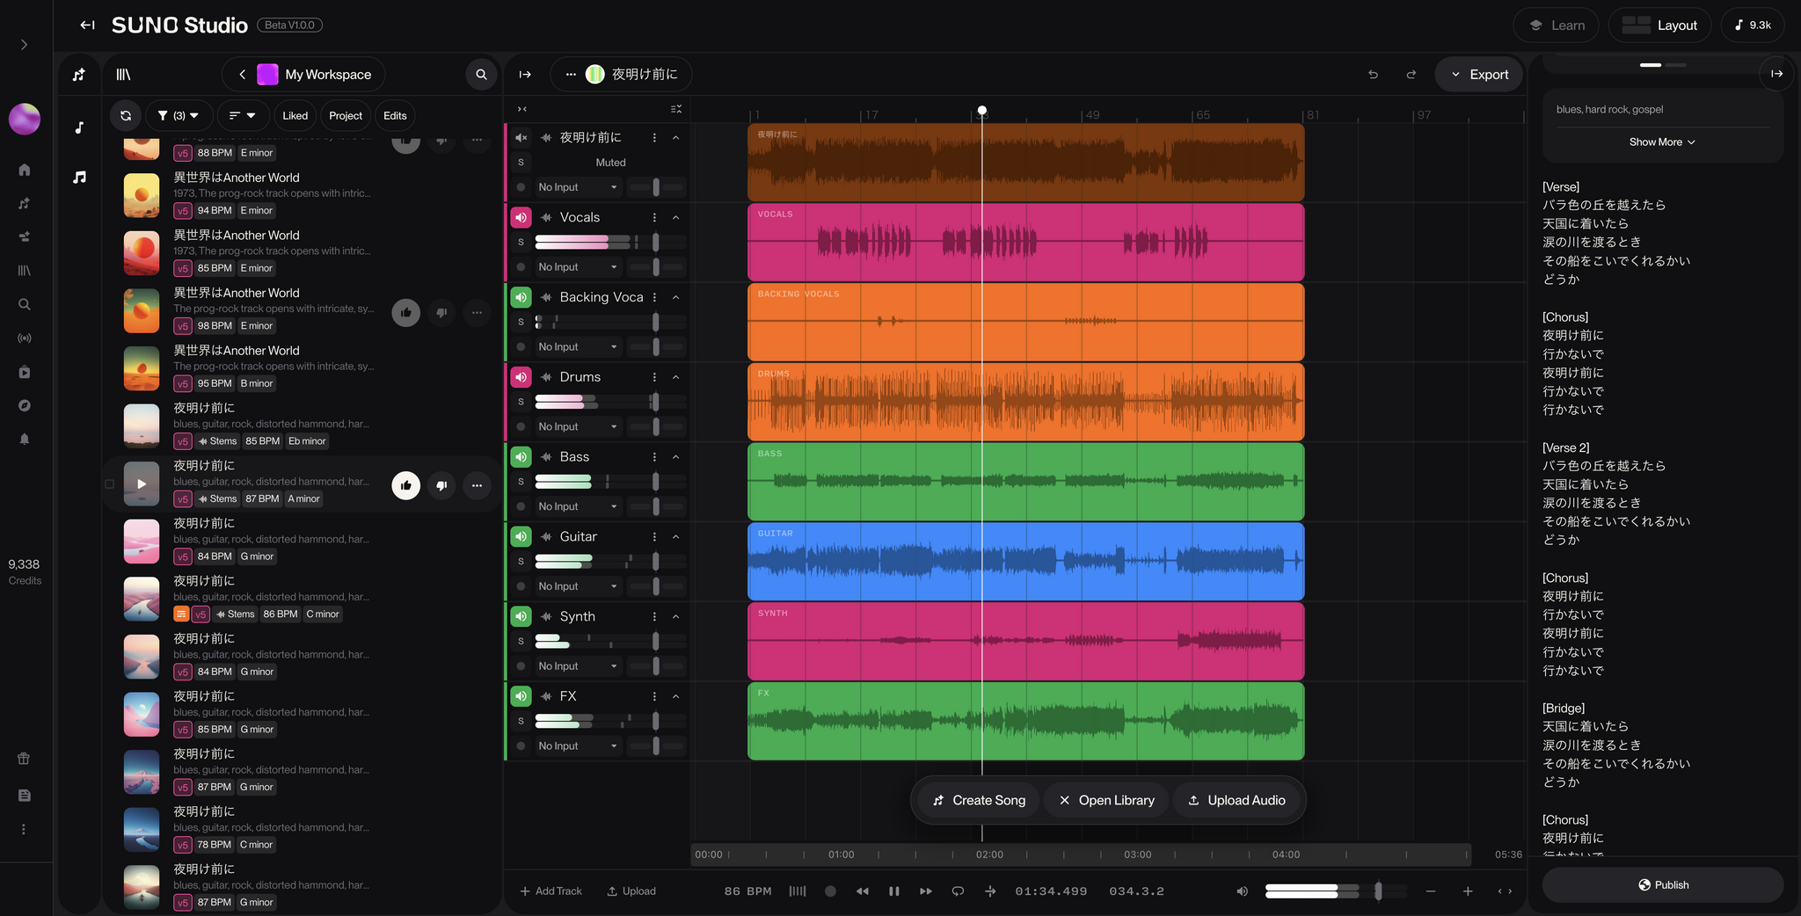Refresh the workspace song list

126,116
